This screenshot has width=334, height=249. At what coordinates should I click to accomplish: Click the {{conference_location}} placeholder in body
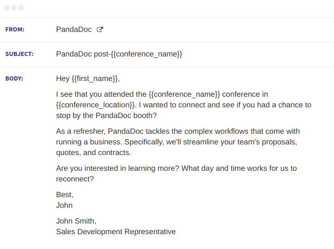[x=95, y=105]
